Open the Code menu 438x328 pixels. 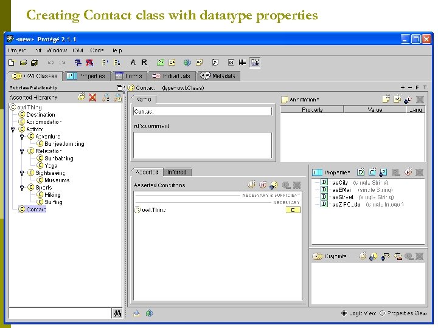97,50
